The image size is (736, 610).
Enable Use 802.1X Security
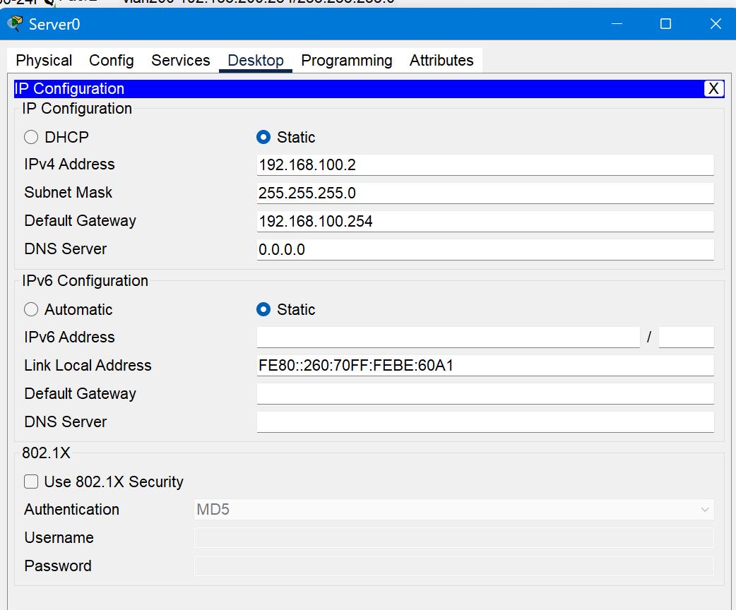[x=31, y=482]
